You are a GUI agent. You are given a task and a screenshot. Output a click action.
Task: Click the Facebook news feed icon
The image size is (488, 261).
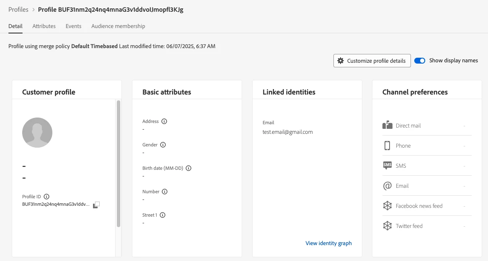click(x=387, y=206)
